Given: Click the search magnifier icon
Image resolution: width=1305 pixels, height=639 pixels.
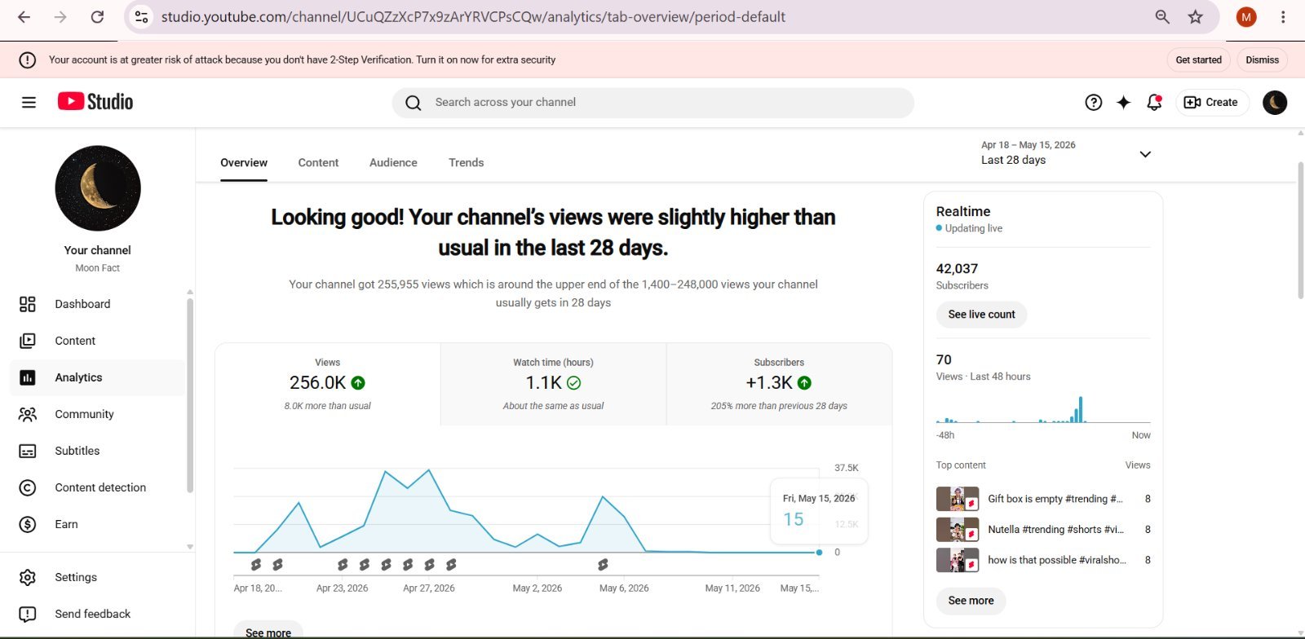Looking at the screenshot, I should coord(414,103).
